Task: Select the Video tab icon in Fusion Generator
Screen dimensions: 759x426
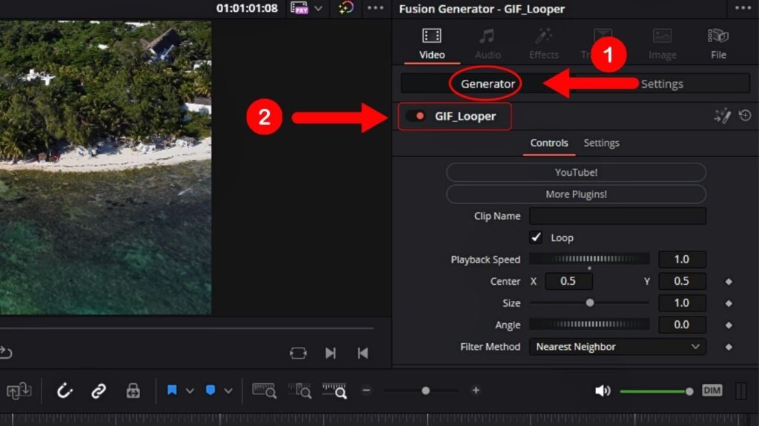Action: point(431,35)
